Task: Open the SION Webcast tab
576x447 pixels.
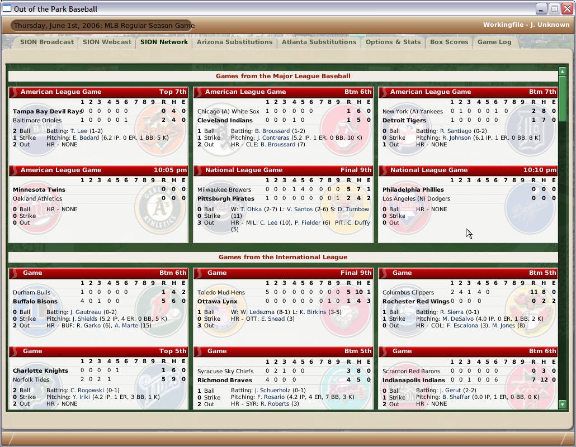Action: [107, 42]
